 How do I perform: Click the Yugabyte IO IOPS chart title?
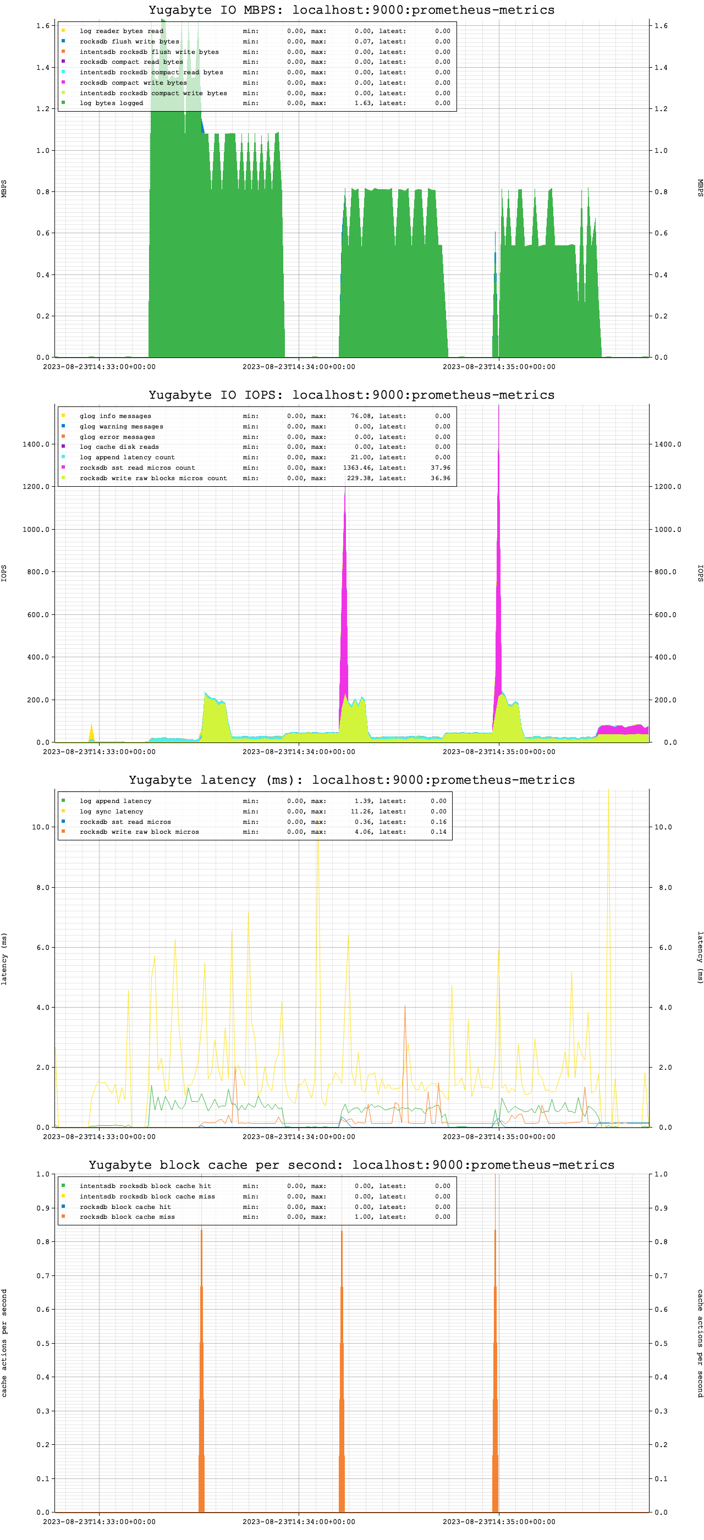coord(351,395)
